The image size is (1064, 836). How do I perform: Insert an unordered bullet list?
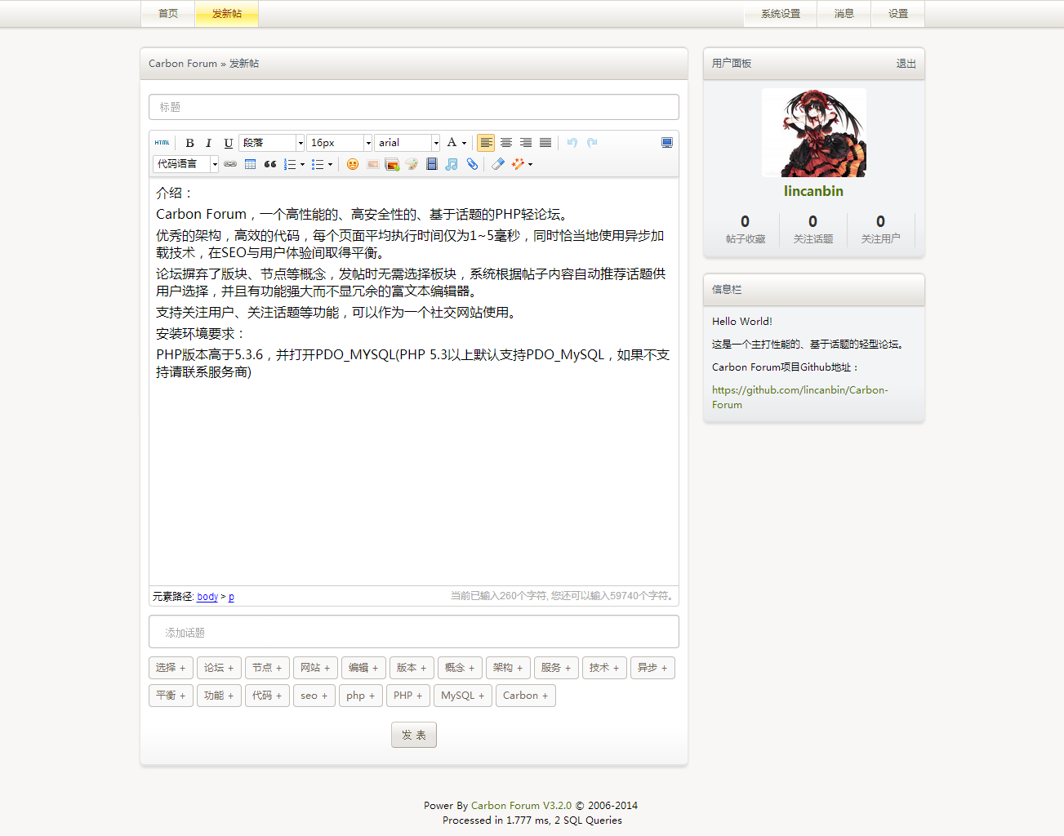pos(318,164)
